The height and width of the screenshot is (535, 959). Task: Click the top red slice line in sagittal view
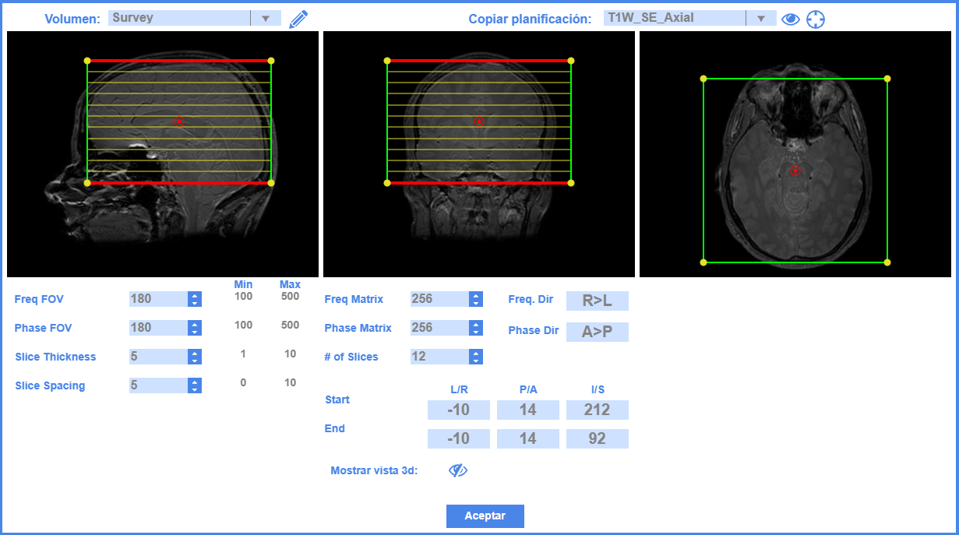[179, 60]
